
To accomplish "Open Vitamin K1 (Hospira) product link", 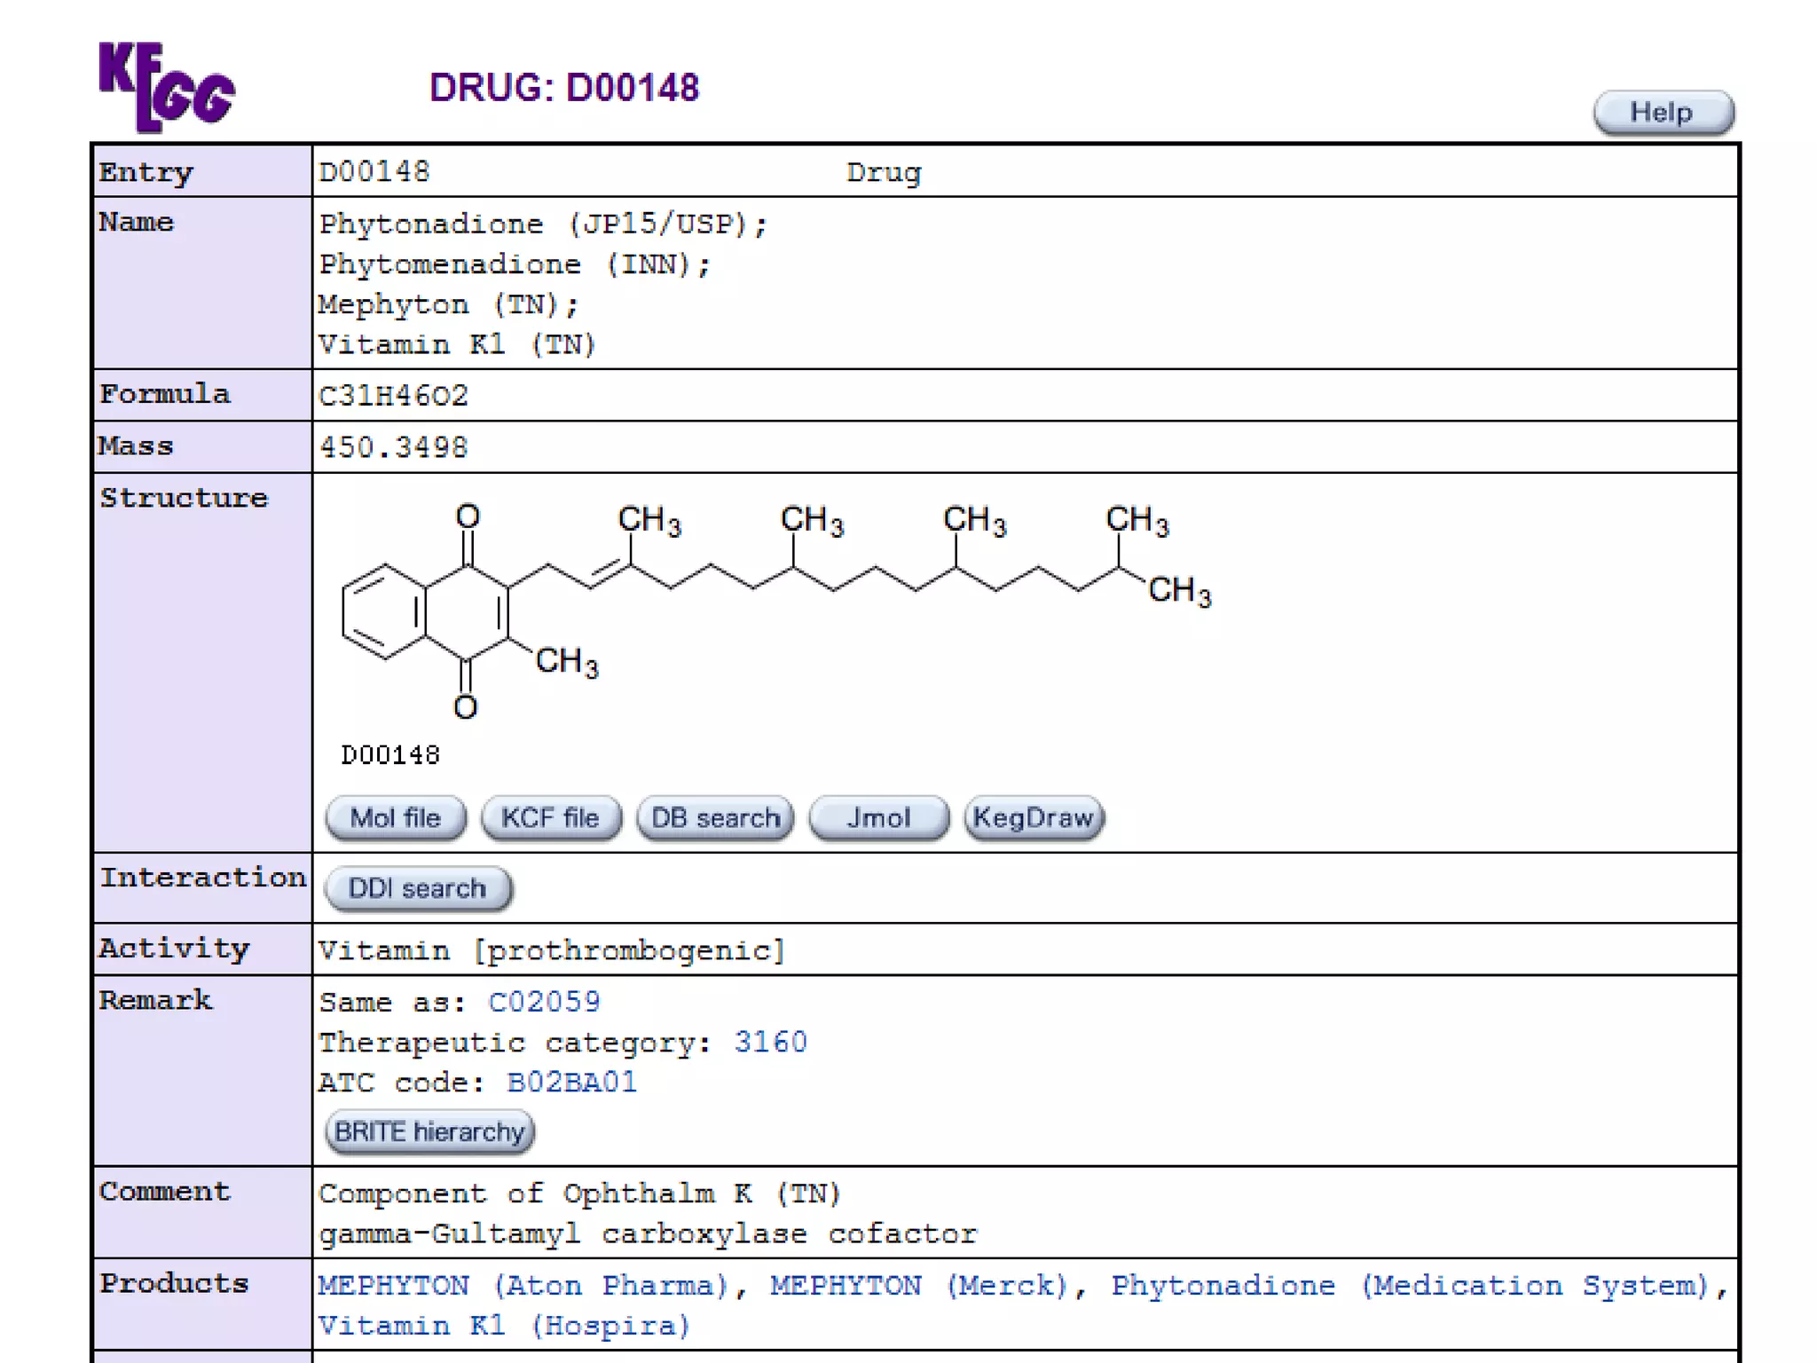I will click(x=504, y=1326).
